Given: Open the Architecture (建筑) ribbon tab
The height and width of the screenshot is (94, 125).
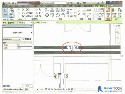Looking at the screenshot, I should coord(11,6).
